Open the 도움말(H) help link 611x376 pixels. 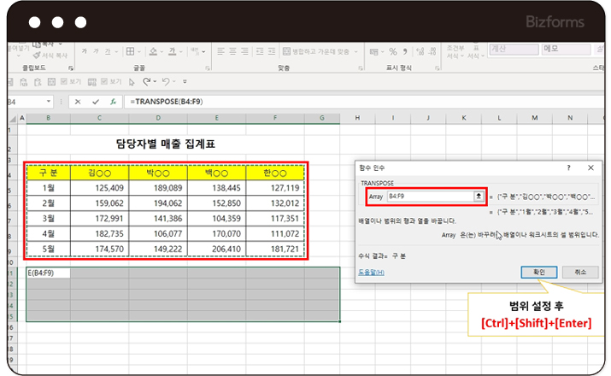click(x=370, y=272)
